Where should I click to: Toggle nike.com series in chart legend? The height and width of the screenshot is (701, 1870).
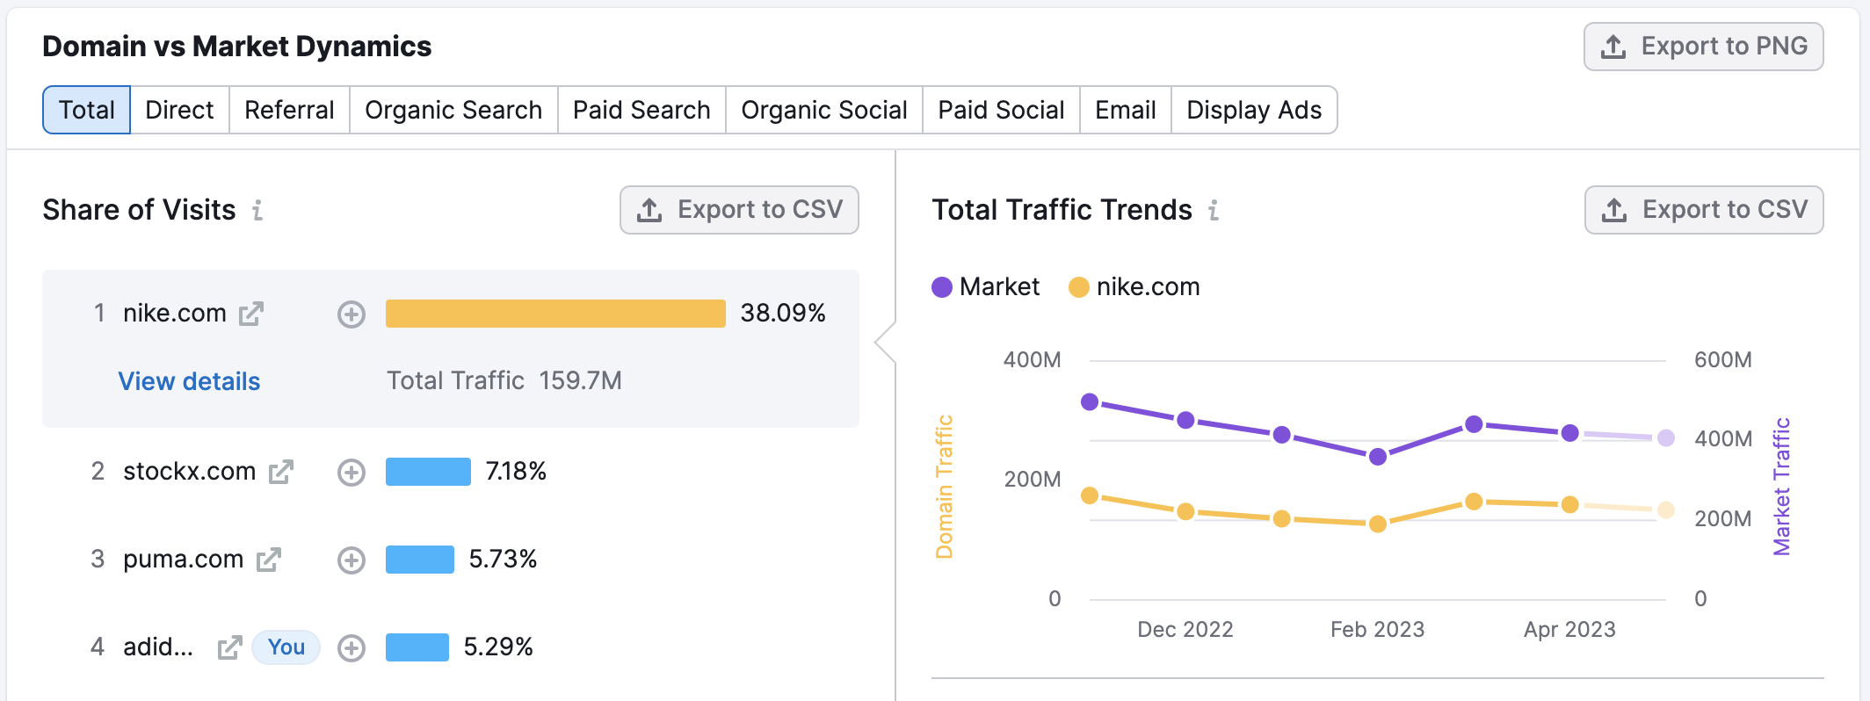click(1134, 287)
